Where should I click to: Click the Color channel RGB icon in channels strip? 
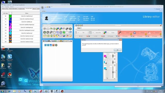[x=105, y=33]
